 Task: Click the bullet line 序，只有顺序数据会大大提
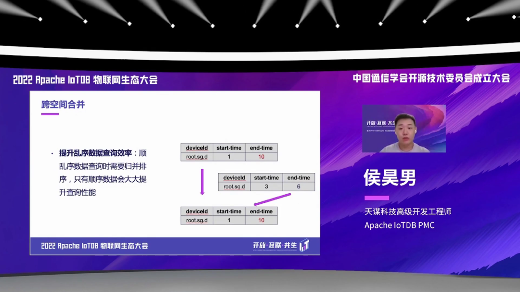pos(103,179)
